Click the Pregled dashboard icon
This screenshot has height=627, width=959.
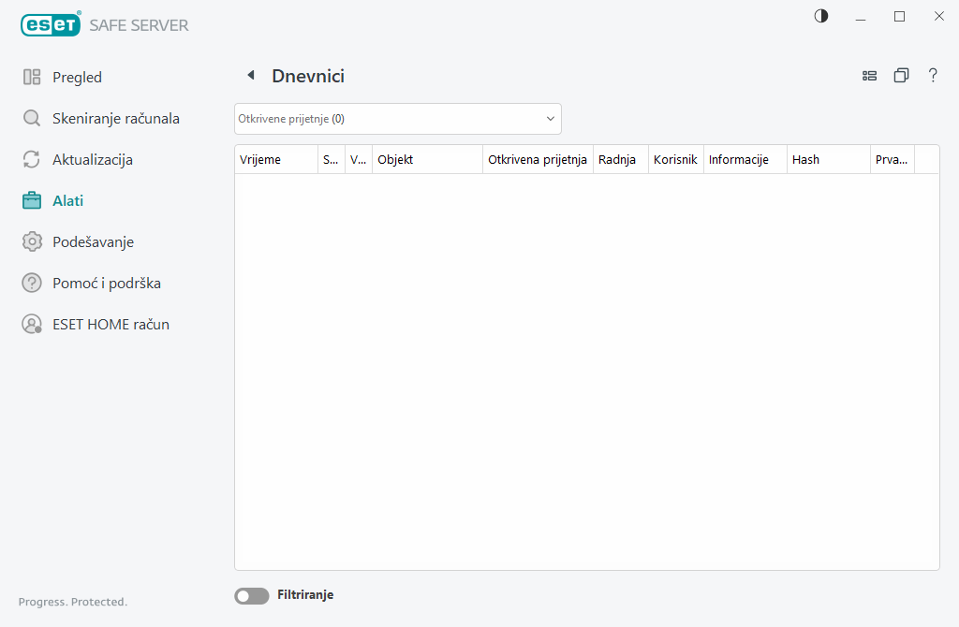(x=32, y=78)
